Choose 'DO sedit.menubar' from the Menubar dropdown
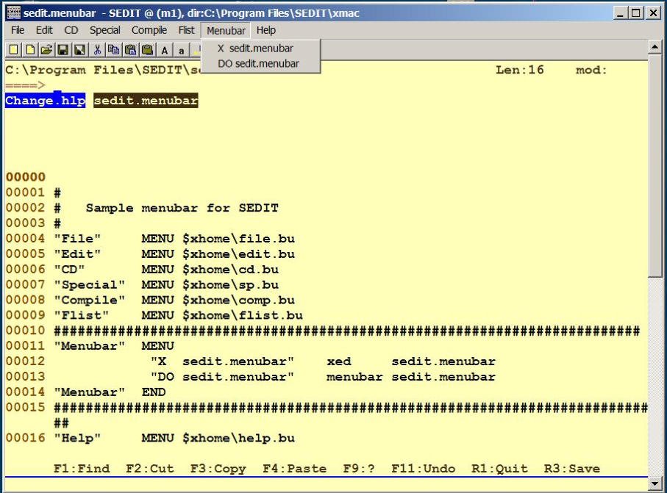The image size is (667, 493). pos(260,64)
